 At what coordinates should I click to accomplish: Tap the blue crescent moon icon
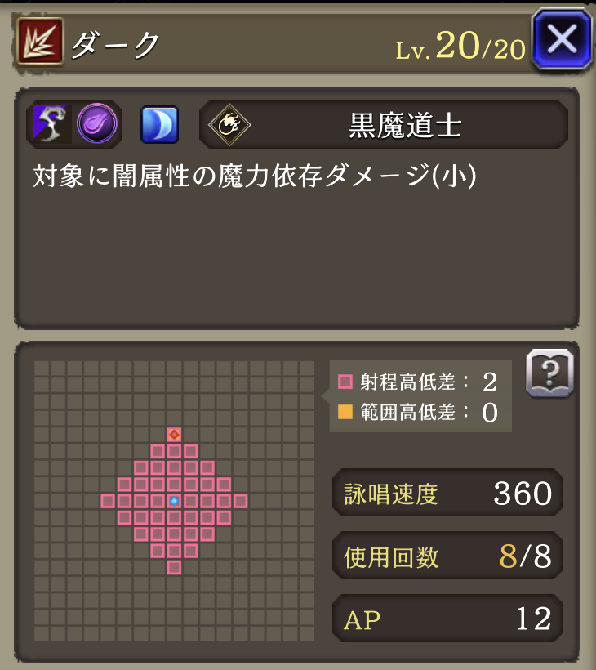160,124
